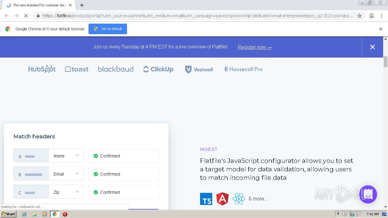Open File Explorer from taskbar
Image resolution: width=388 pixels, height=218 pixels.
[34, 214]
